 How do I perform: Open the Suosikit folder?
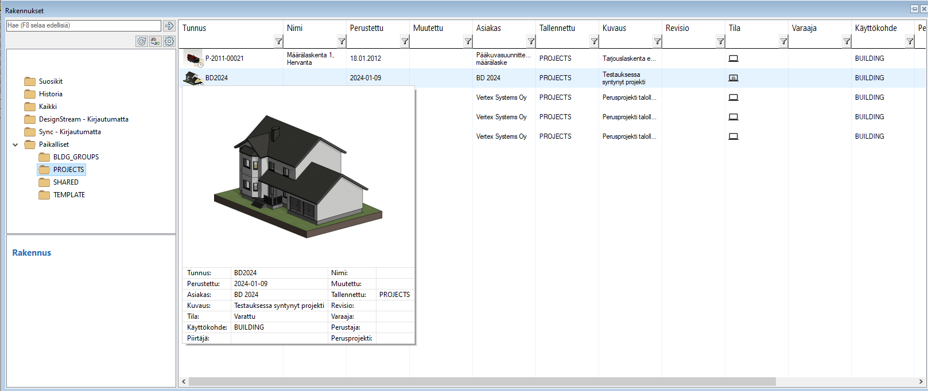(x=51, y=81)
